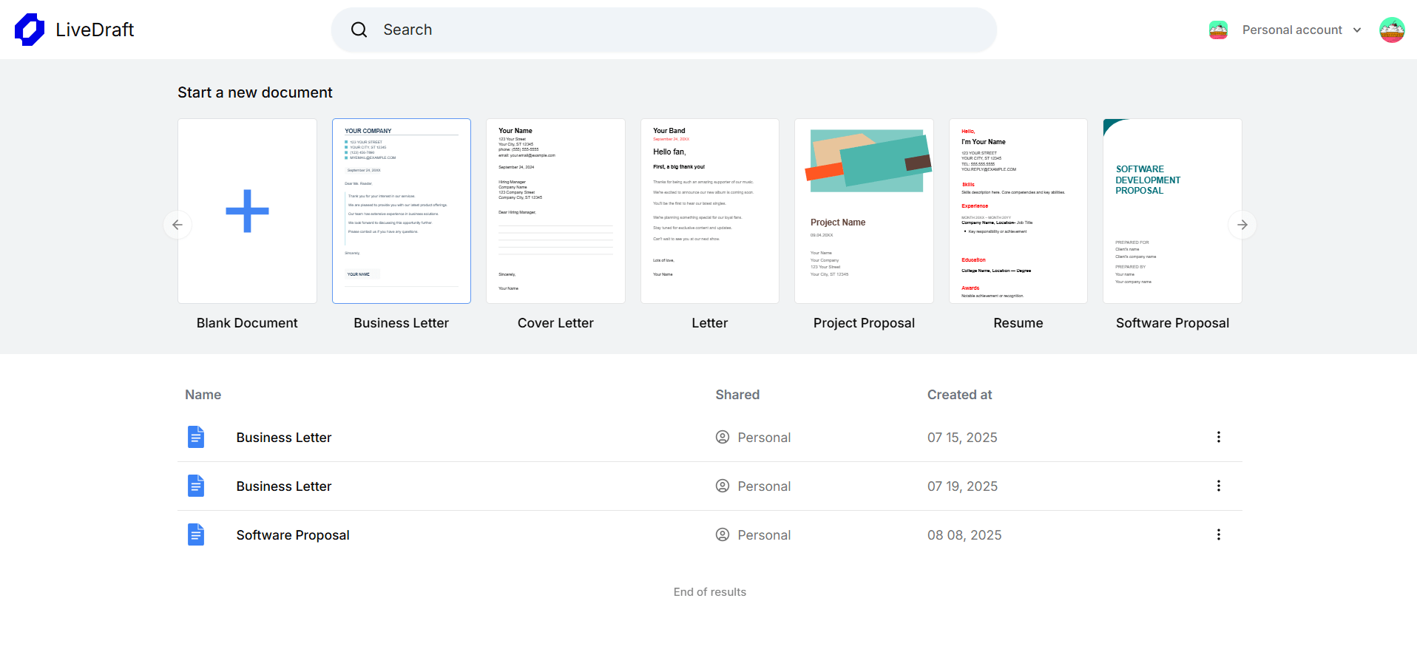Screen dimensions: 1417x669
Task: Click the LiveDraft logo icon
Action: [30, 30]
